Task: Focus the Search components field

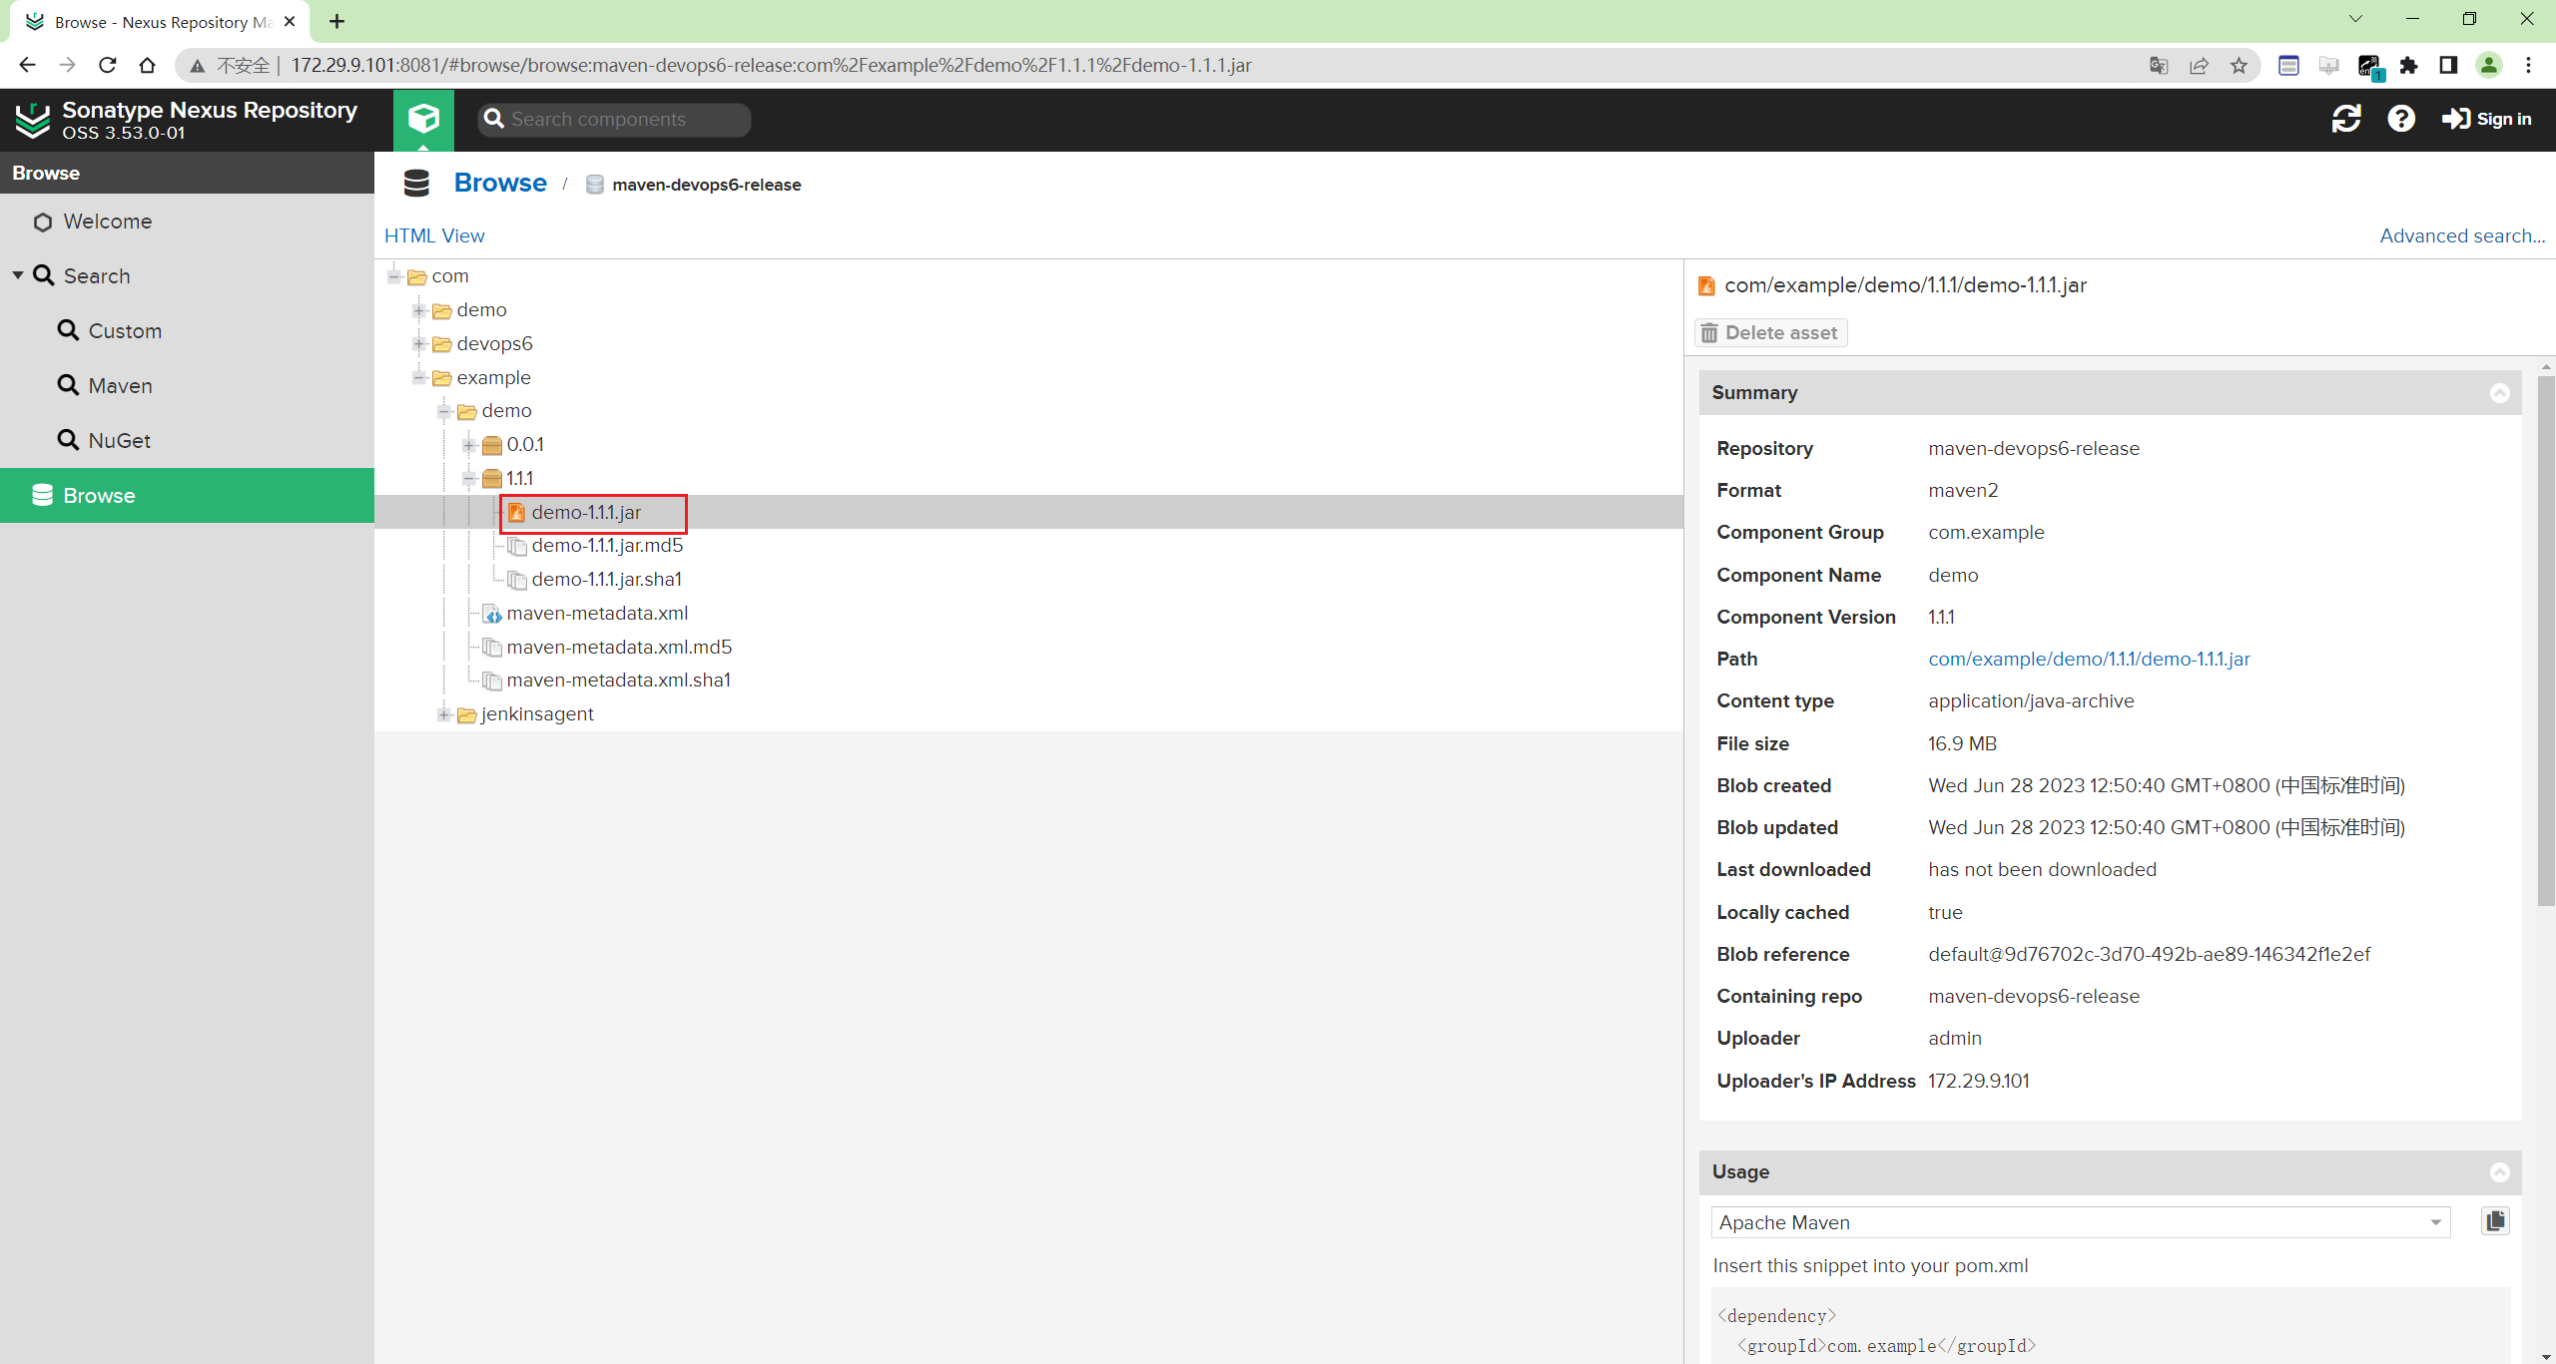Action: [614, 119]
